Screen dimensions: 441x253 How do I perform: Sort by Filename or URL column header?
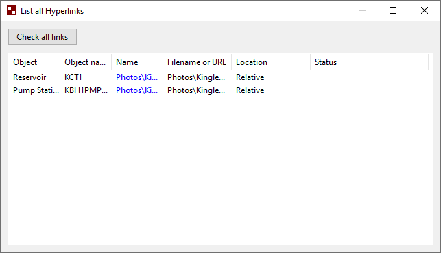(x=197, y=62)
